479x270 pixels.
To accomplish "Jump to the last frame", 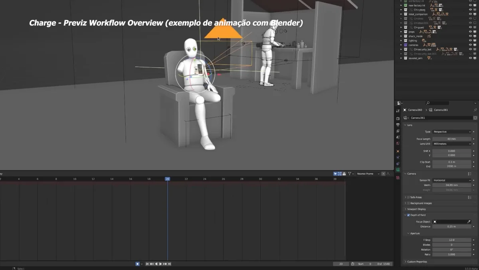I will tap(170, 264).
